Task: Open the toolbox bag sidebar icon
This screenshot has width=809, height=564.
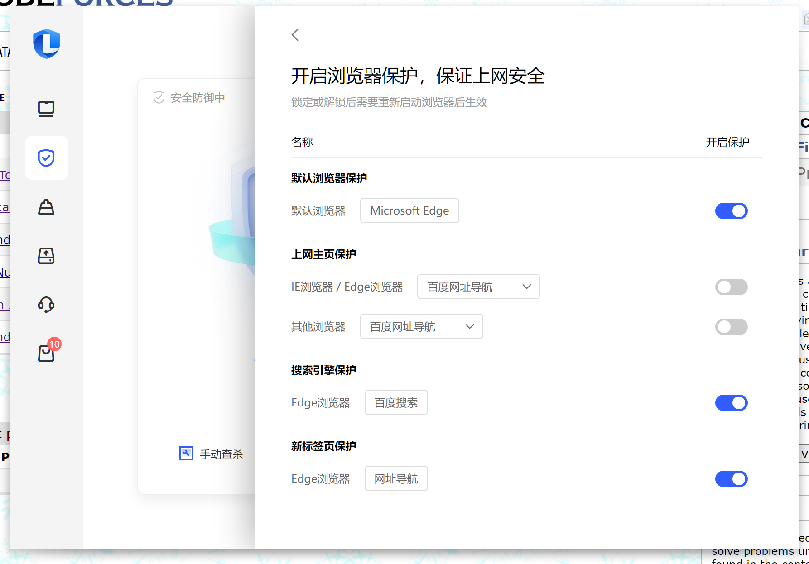Action: (46, 207)
